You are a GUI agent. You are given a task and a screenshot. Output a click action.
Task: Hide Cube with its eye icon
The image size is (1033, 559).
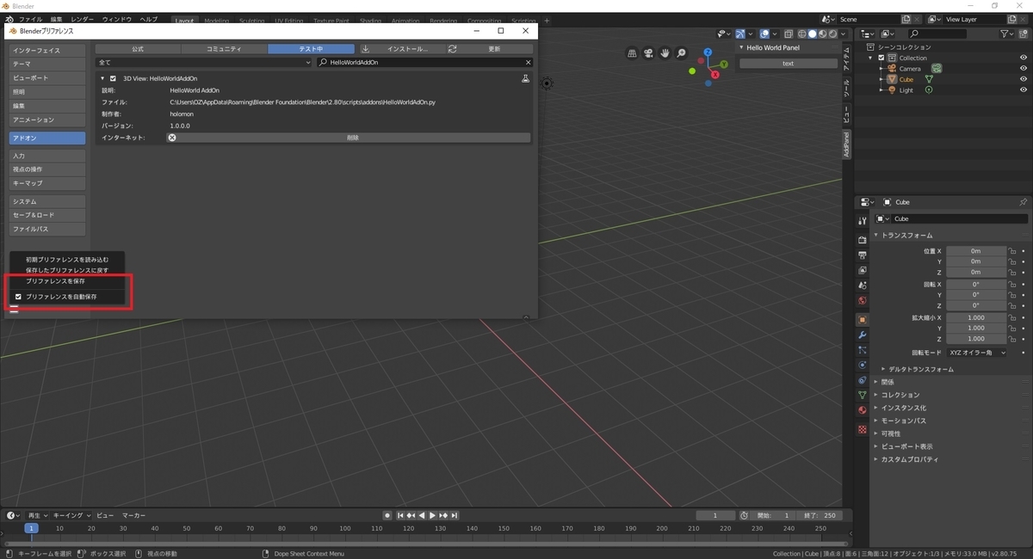point(1024,79)
